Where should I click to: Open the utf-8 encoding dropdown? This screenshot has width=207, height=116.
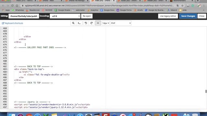point(65,16)
